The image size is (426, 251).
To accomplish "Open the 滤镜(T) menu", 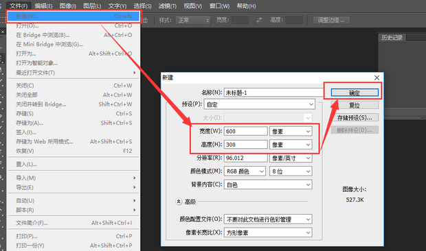I will (168, 5).
